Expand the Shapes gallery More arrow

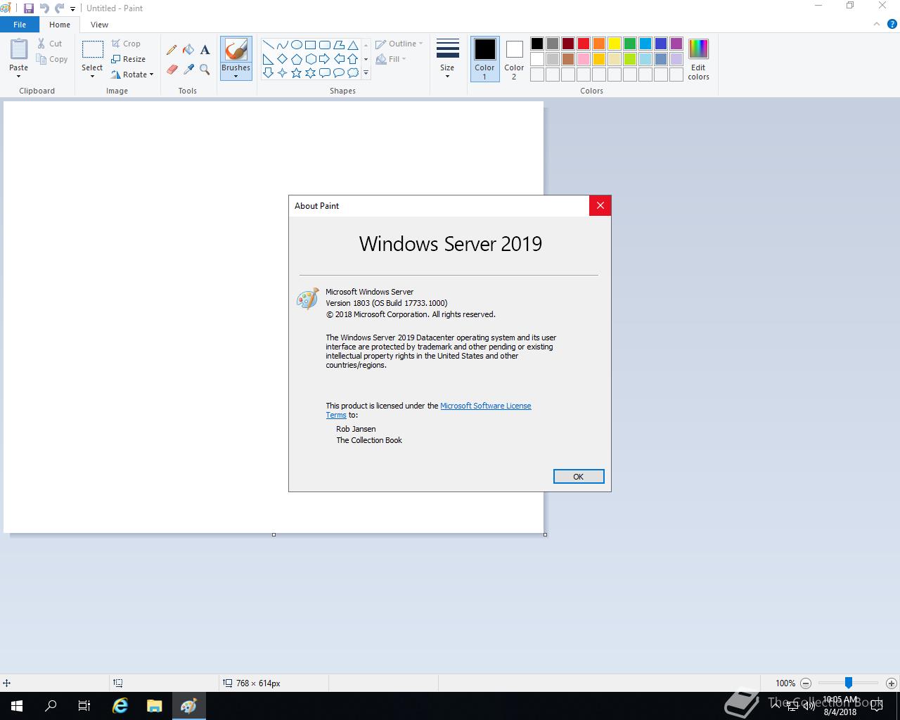366,73
